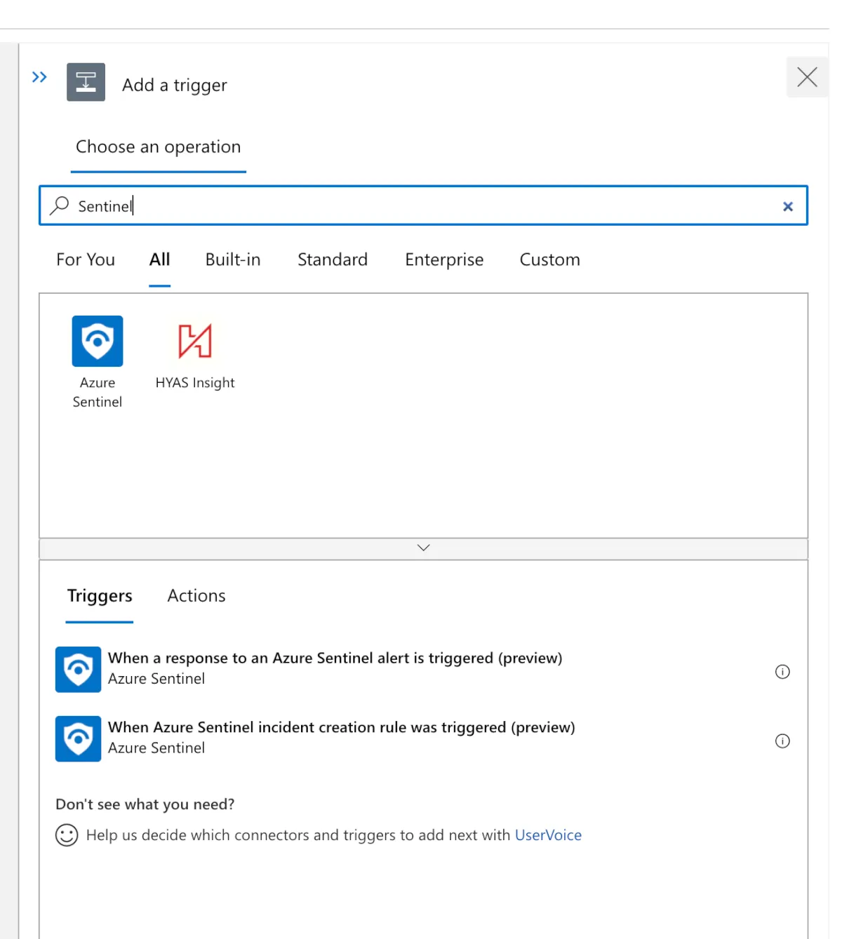Switch to the Built-in tab
The image size is (842, 939).
coord(233,260)
